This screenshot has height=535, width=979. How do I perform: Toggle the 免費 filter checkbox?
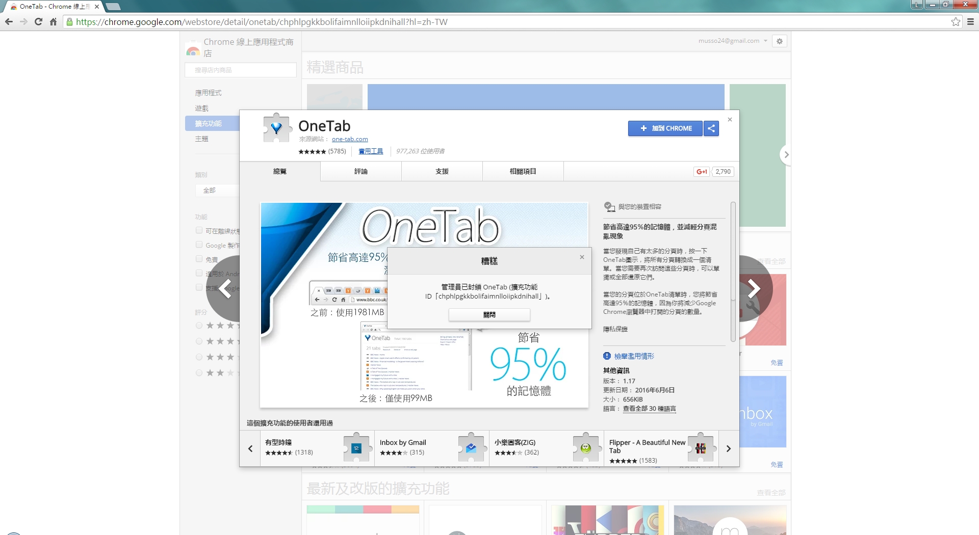pyautogui.click(x=199, y=259)
